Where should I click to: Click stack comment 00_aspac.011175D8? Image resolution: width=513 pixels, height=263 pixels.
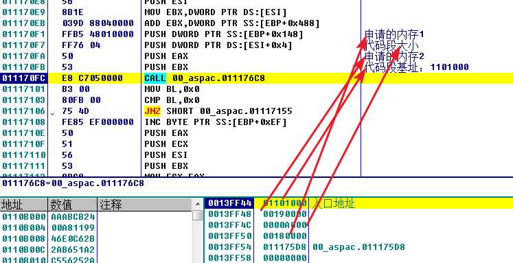tap(359, 247)
